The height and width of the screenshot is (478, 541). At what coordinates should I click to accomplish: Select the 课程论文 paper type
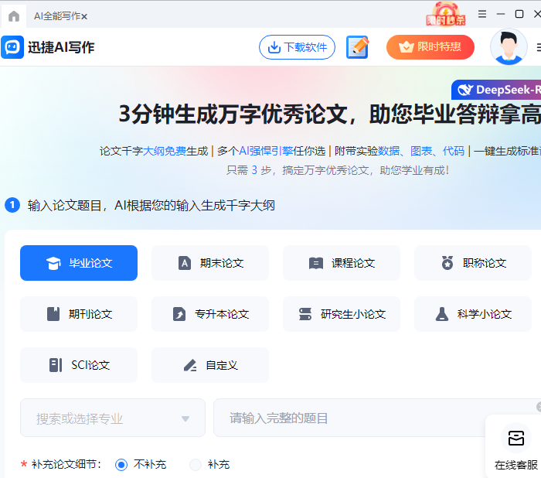pyautogui.click(x=342, y=263)
